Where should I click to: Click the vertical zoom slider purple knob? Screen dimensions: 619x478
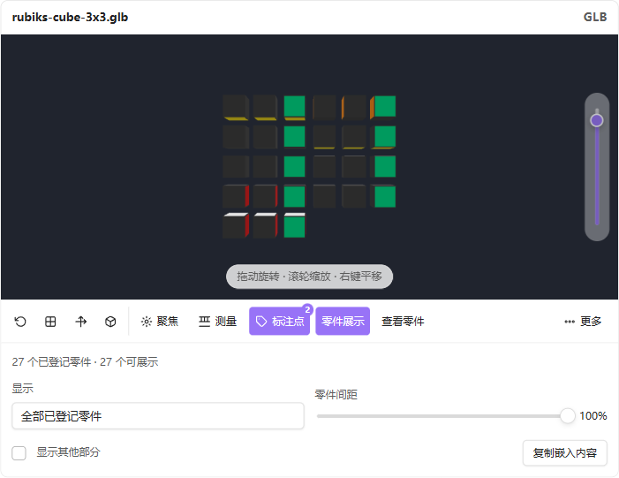(x=597, y=120)
